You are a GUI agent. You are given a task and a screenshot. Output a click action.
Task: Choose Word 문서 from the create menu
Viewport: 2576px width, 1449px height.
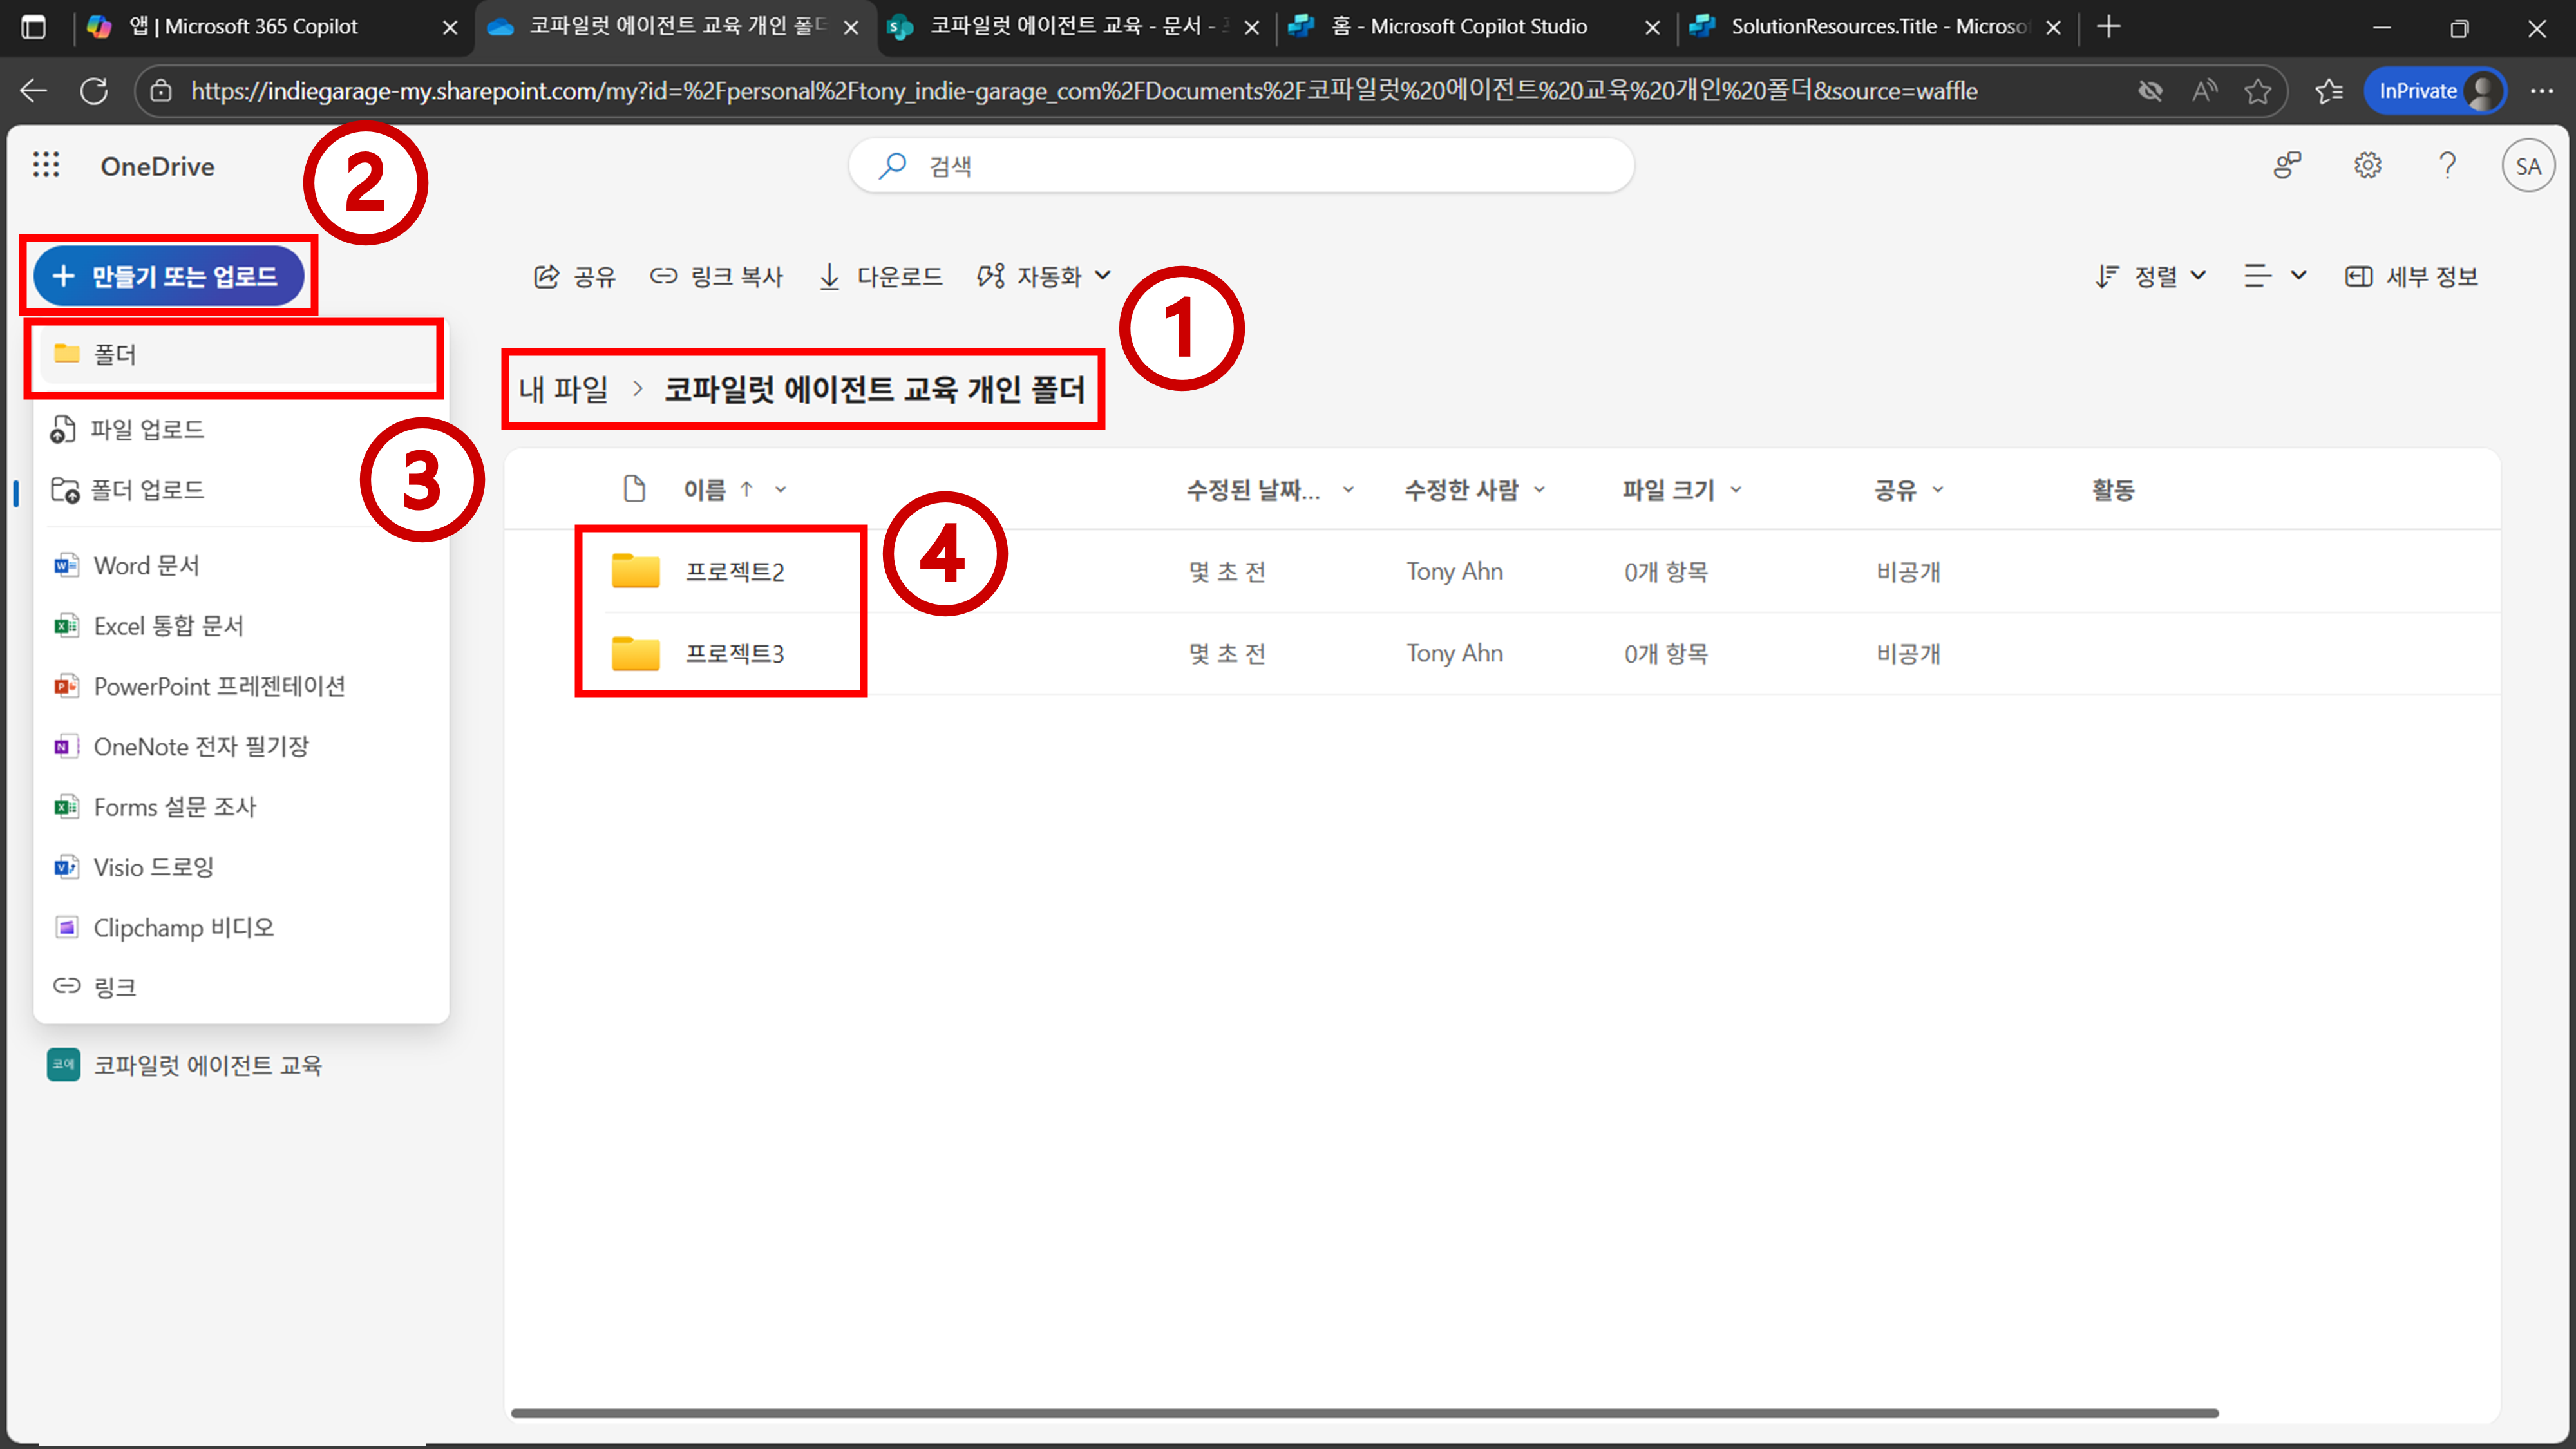point(146,566)
